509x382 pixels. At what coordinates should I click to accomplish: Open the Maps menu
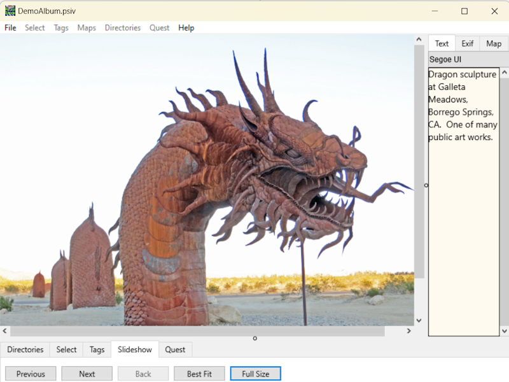87,27
